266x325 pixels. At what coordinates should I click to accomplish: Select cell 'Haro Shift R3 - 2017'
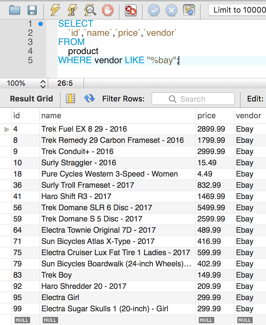click(x=117, y=196)
